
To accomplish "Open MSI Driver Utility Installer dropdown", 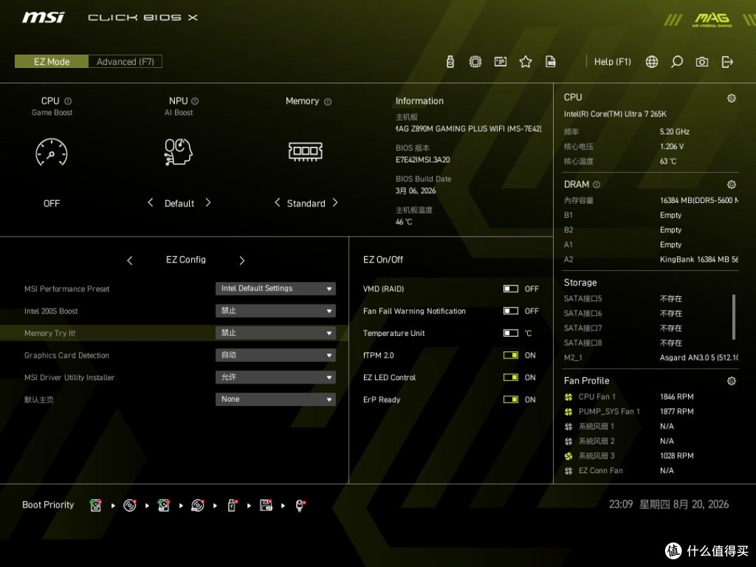I will 275,377.
